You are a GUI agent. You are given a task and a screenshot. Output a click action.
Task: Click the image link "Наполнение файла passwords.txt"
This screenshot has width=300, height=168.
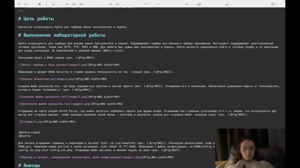point(54,104)
